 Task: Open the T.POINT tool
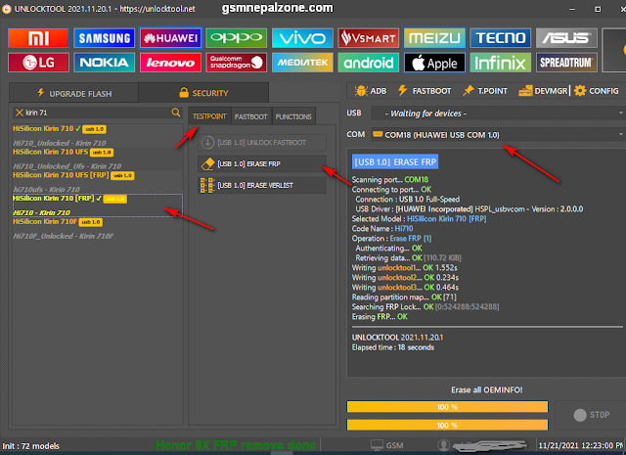(x=485, y=91)
